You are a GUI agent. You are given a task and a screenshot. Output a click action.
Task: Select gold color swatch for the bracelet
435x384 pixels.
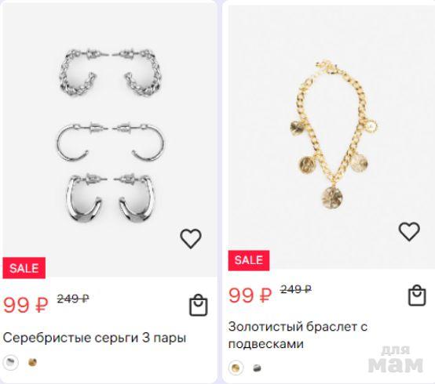pos(236,368)
